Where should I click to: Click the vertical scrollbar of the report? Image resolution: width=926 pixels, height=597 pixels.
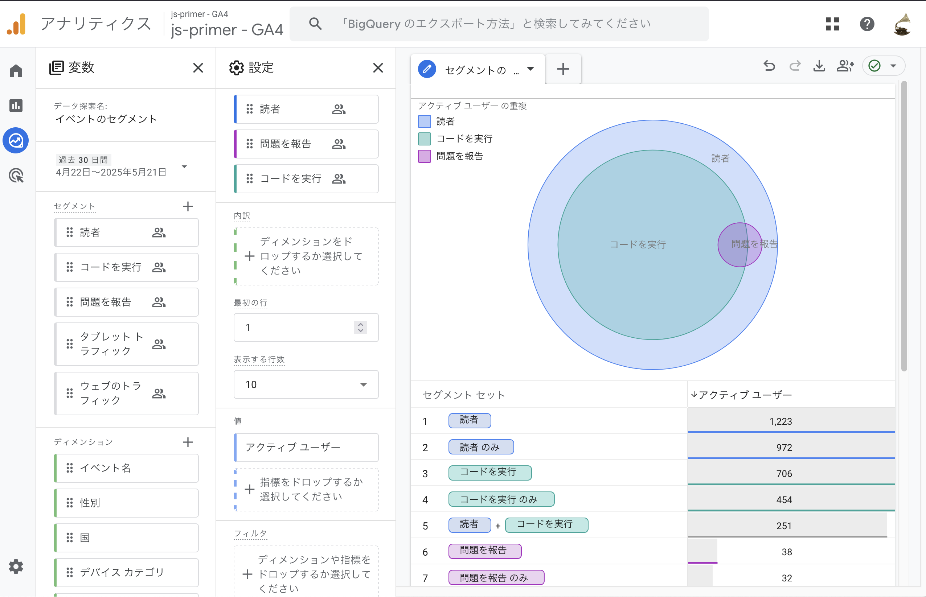pos(904,226)
